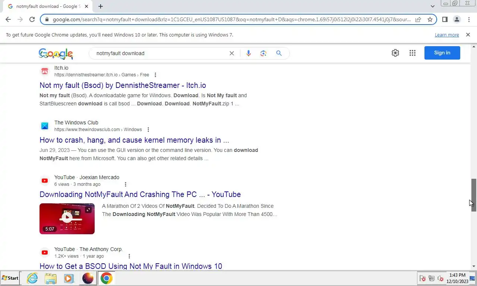This screenshot has width=477, height=286.
Task: Click the address bar URL field
Action: point(232,19)
